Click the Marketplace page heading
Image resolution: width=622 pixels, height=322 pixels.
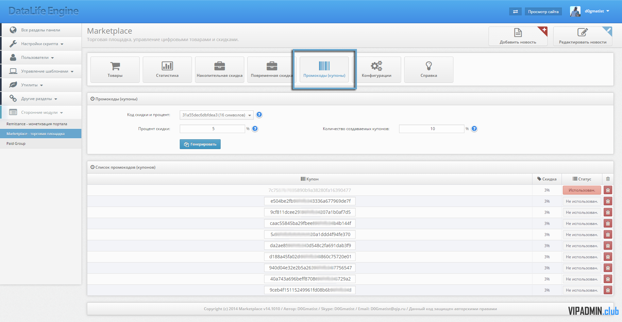click(109, 31)
